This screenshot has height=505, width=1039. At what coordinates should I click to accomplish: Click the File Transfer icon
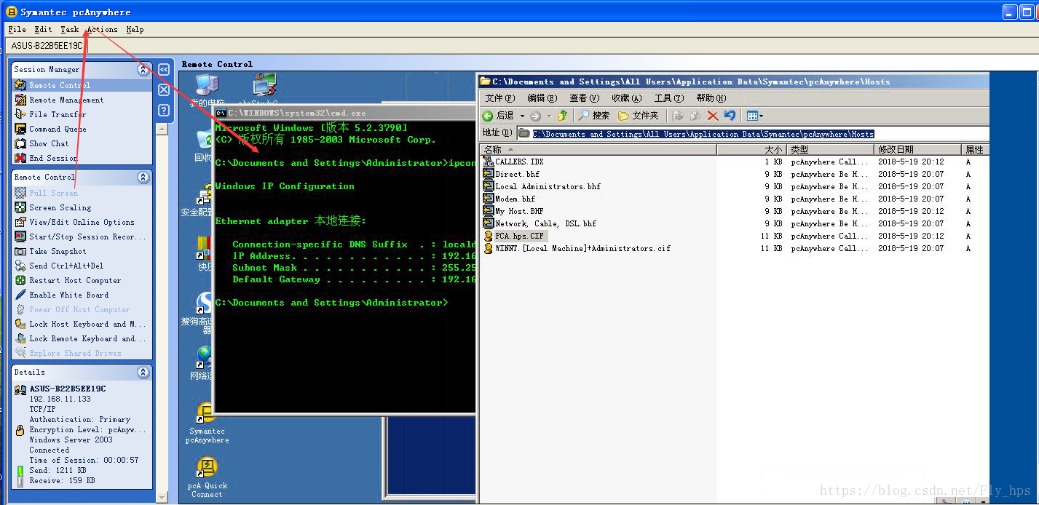(20, 114)
